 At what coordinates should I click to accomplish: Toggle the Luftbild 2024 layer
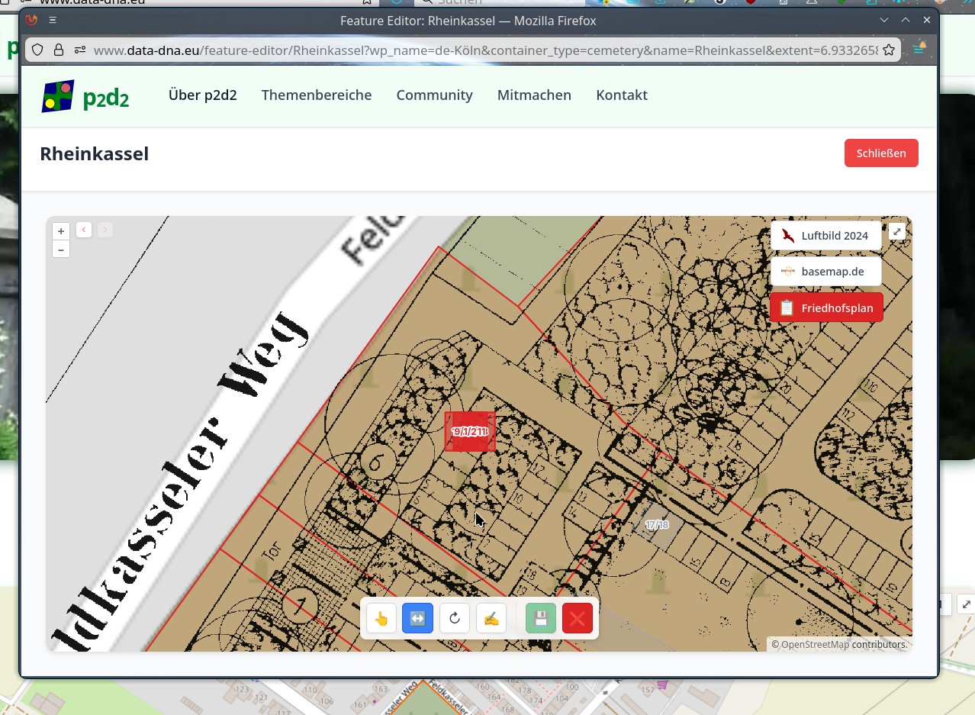pos(825,236)
